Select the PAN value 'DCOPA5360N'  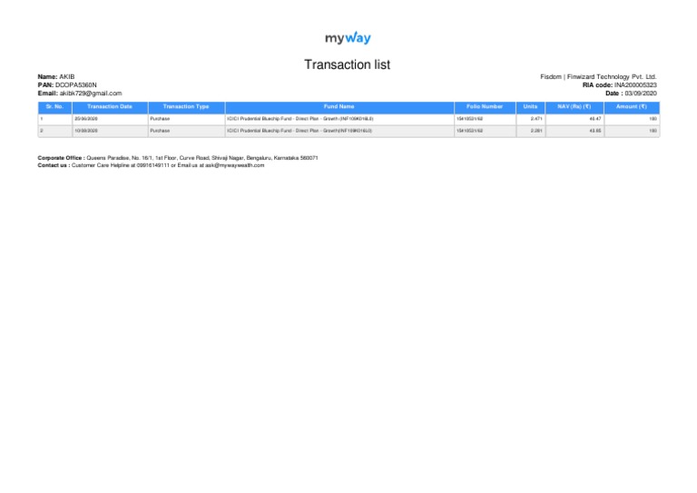(x=76, y=85)
